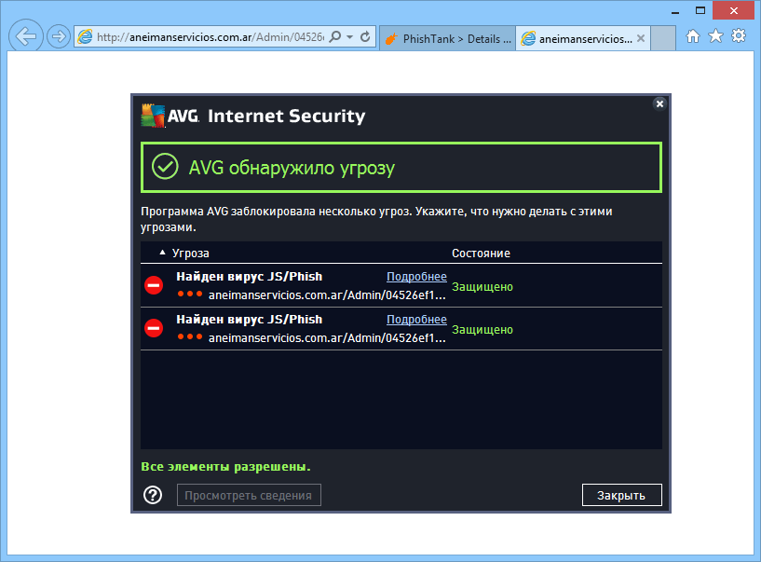Image resolution: width=761 pixels, height=562 pixels.
Task: Click the red blocked icon on second threat
Action: (x=153, y=328)
